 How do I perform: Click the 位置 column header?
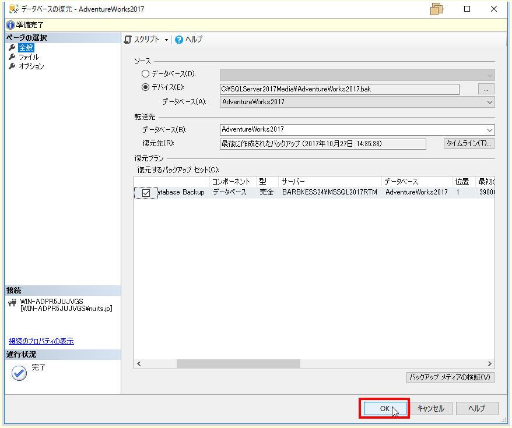(464, 182)
